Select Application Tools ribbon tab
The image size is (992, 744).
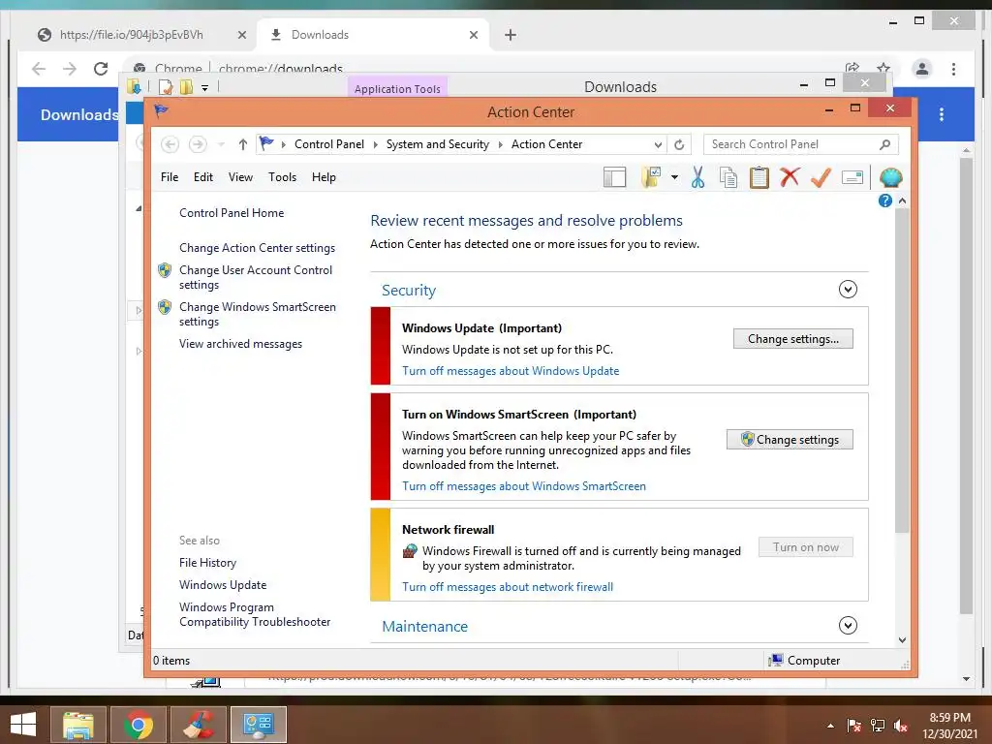pyautogui.click(x=397, y=88)
